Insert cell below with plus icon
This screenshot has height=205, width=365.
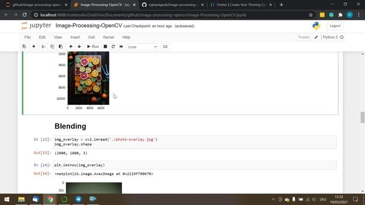click(34, 47)
